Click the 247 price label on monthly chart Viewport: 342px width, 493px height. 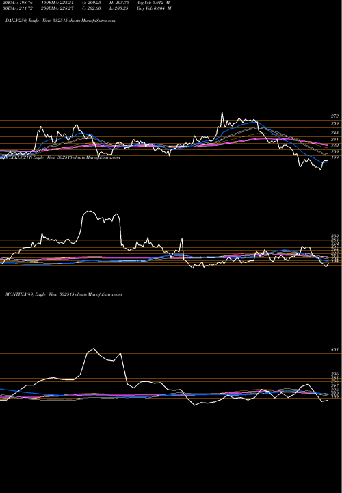[334, 385]
